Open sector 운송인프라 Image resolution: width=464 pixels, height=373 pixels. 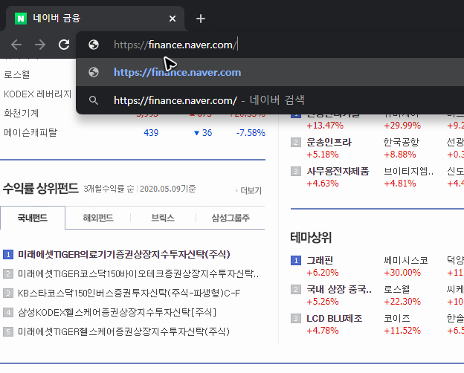coord(329,142)
